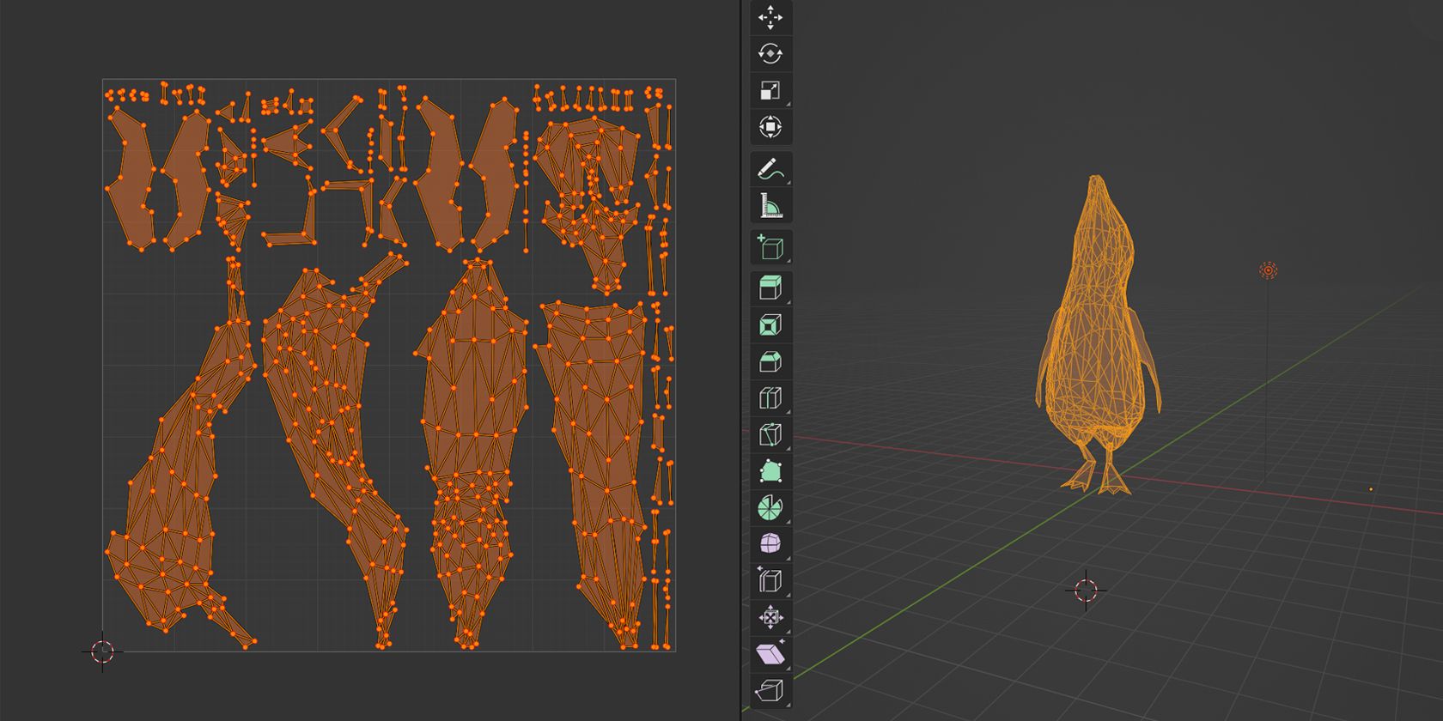Activate the Scale tool
Screen dimensions: 1443x721
770,91
